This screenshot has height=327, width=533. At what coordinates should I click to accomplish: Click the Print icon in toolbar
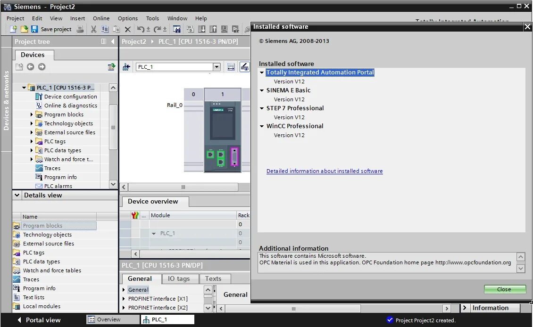coord(80,29)
